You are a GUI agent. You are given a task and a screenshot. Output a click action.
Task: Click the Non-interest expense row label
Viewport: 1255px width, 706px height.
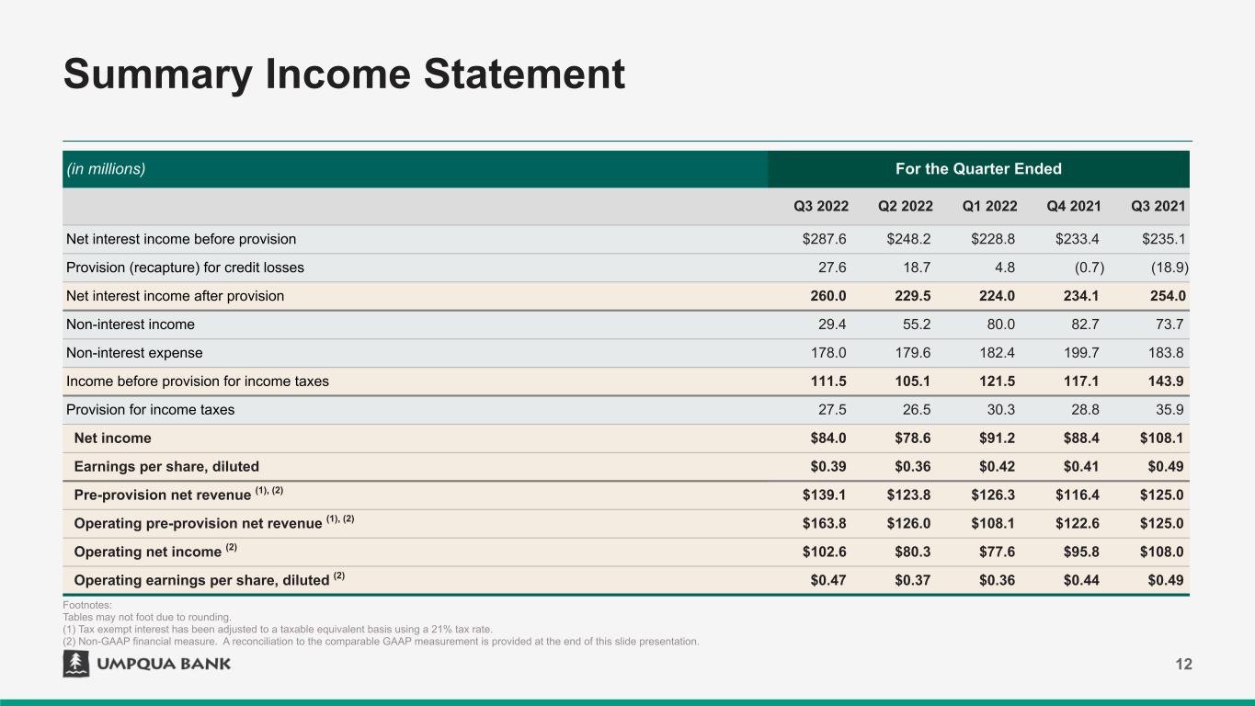coord(134,353)
